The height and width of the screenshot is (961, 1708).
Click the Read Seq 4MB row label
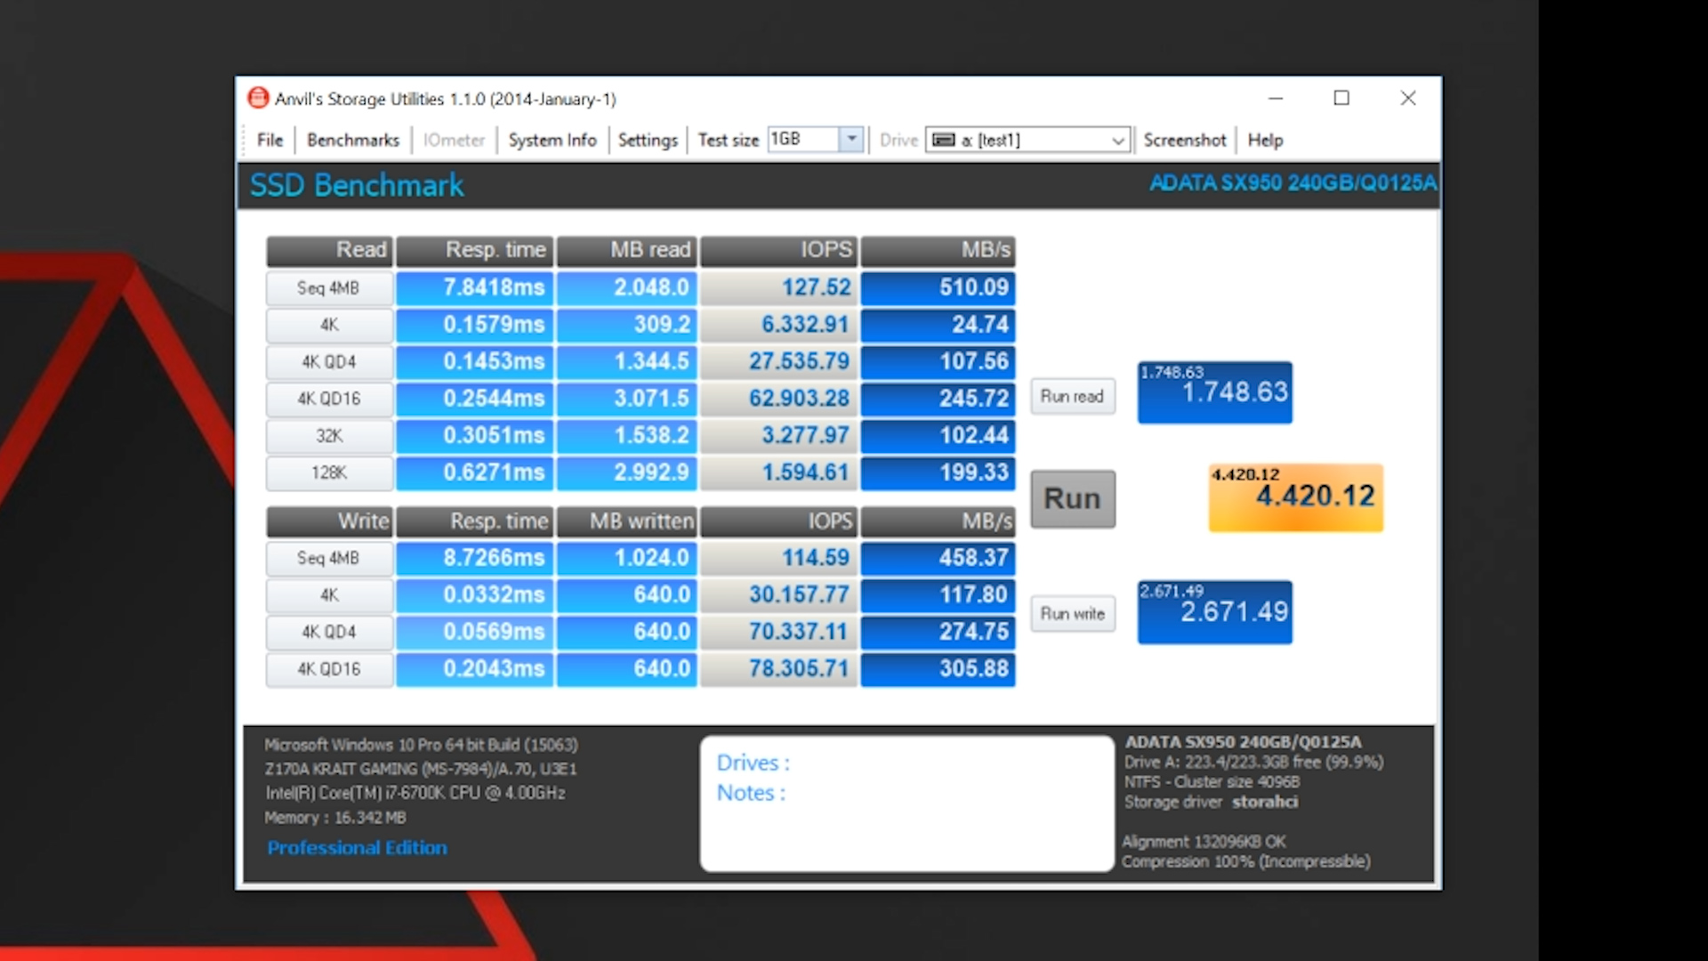(329, 287)
